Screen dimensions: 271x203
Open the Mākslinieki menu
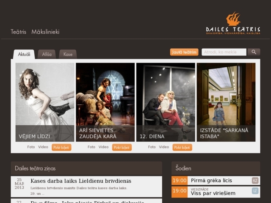point(45,32)
